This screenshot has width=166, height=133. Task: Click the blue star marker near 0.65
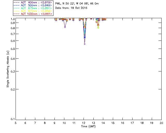pos(85,37)
